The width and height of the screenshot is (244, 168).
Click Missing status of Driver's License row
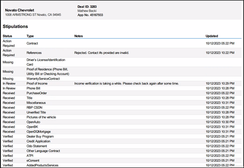[8, 62]
